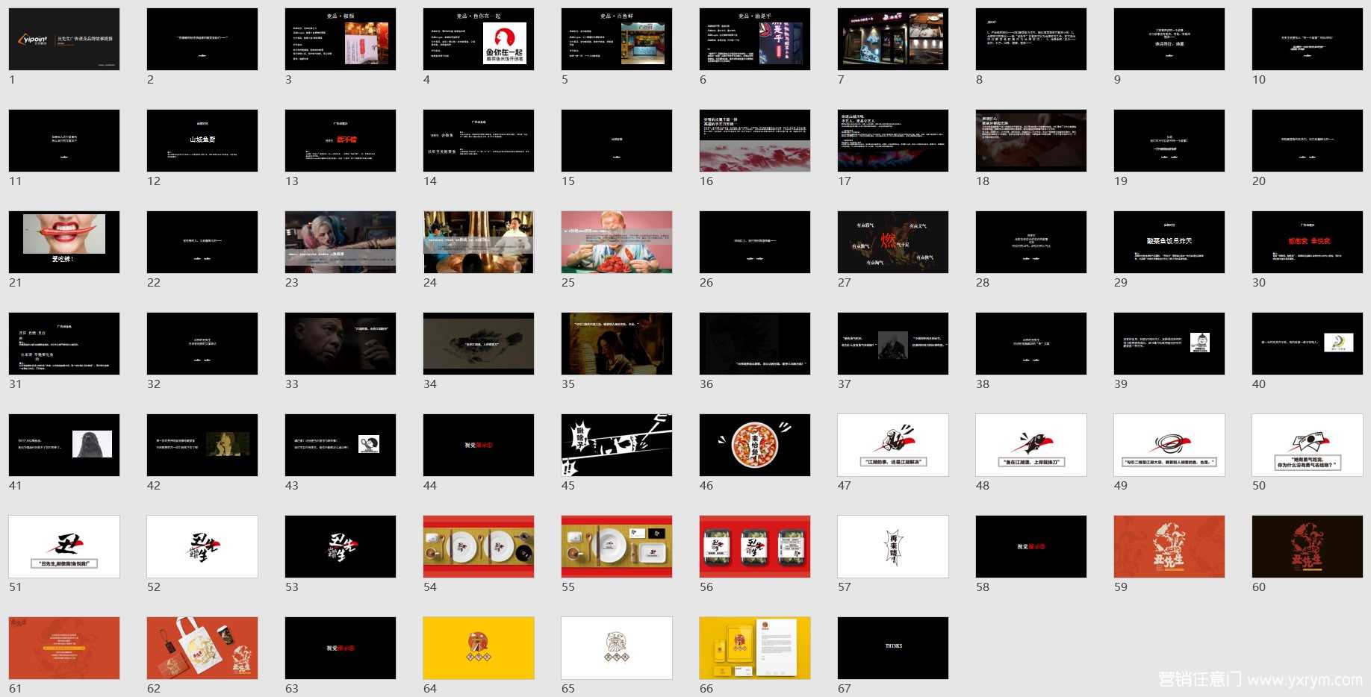Select slide 1 with the yipoint logo
Screen dimensions: 1371x697
(64, 40)
